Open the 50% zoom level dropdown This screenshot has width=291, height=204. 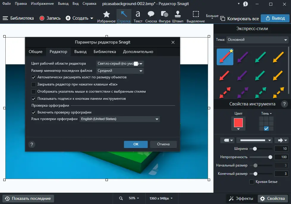(134, 198)
